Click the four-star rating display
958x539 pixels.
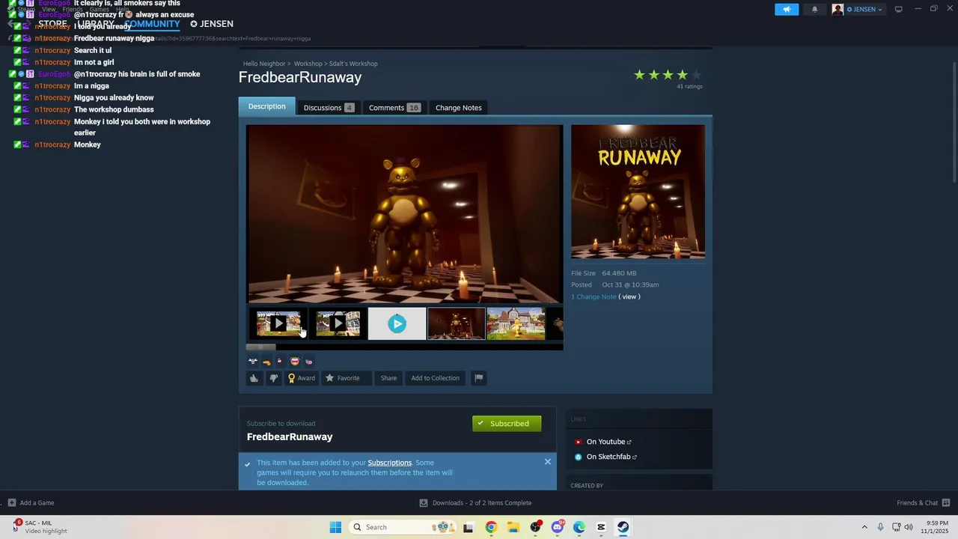pyautogui.click(x=667, y=75)
